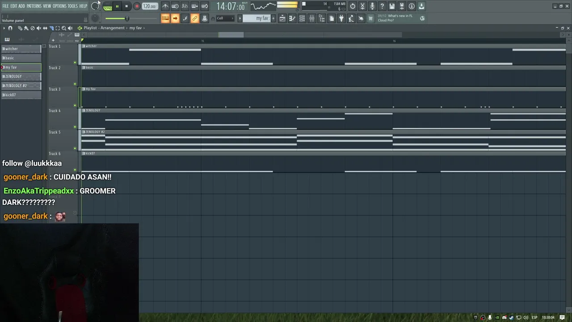Open the TOOLS menu
Viewport: 572px width, 322px height.
pyautogui.click(x=72, y=6)
